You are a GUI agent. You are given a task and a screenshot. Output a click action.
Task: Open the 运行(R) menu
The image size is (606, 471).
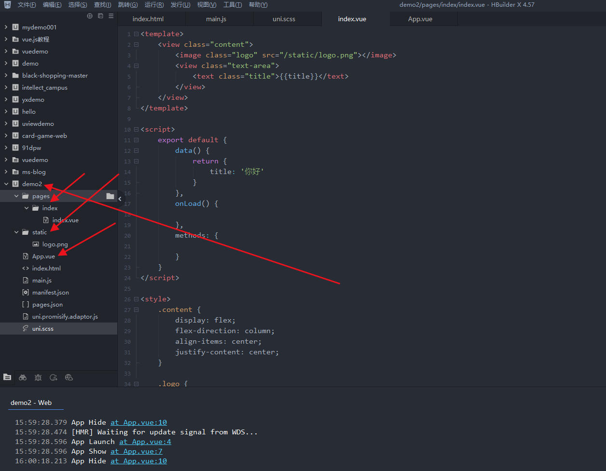pos(154,5)
